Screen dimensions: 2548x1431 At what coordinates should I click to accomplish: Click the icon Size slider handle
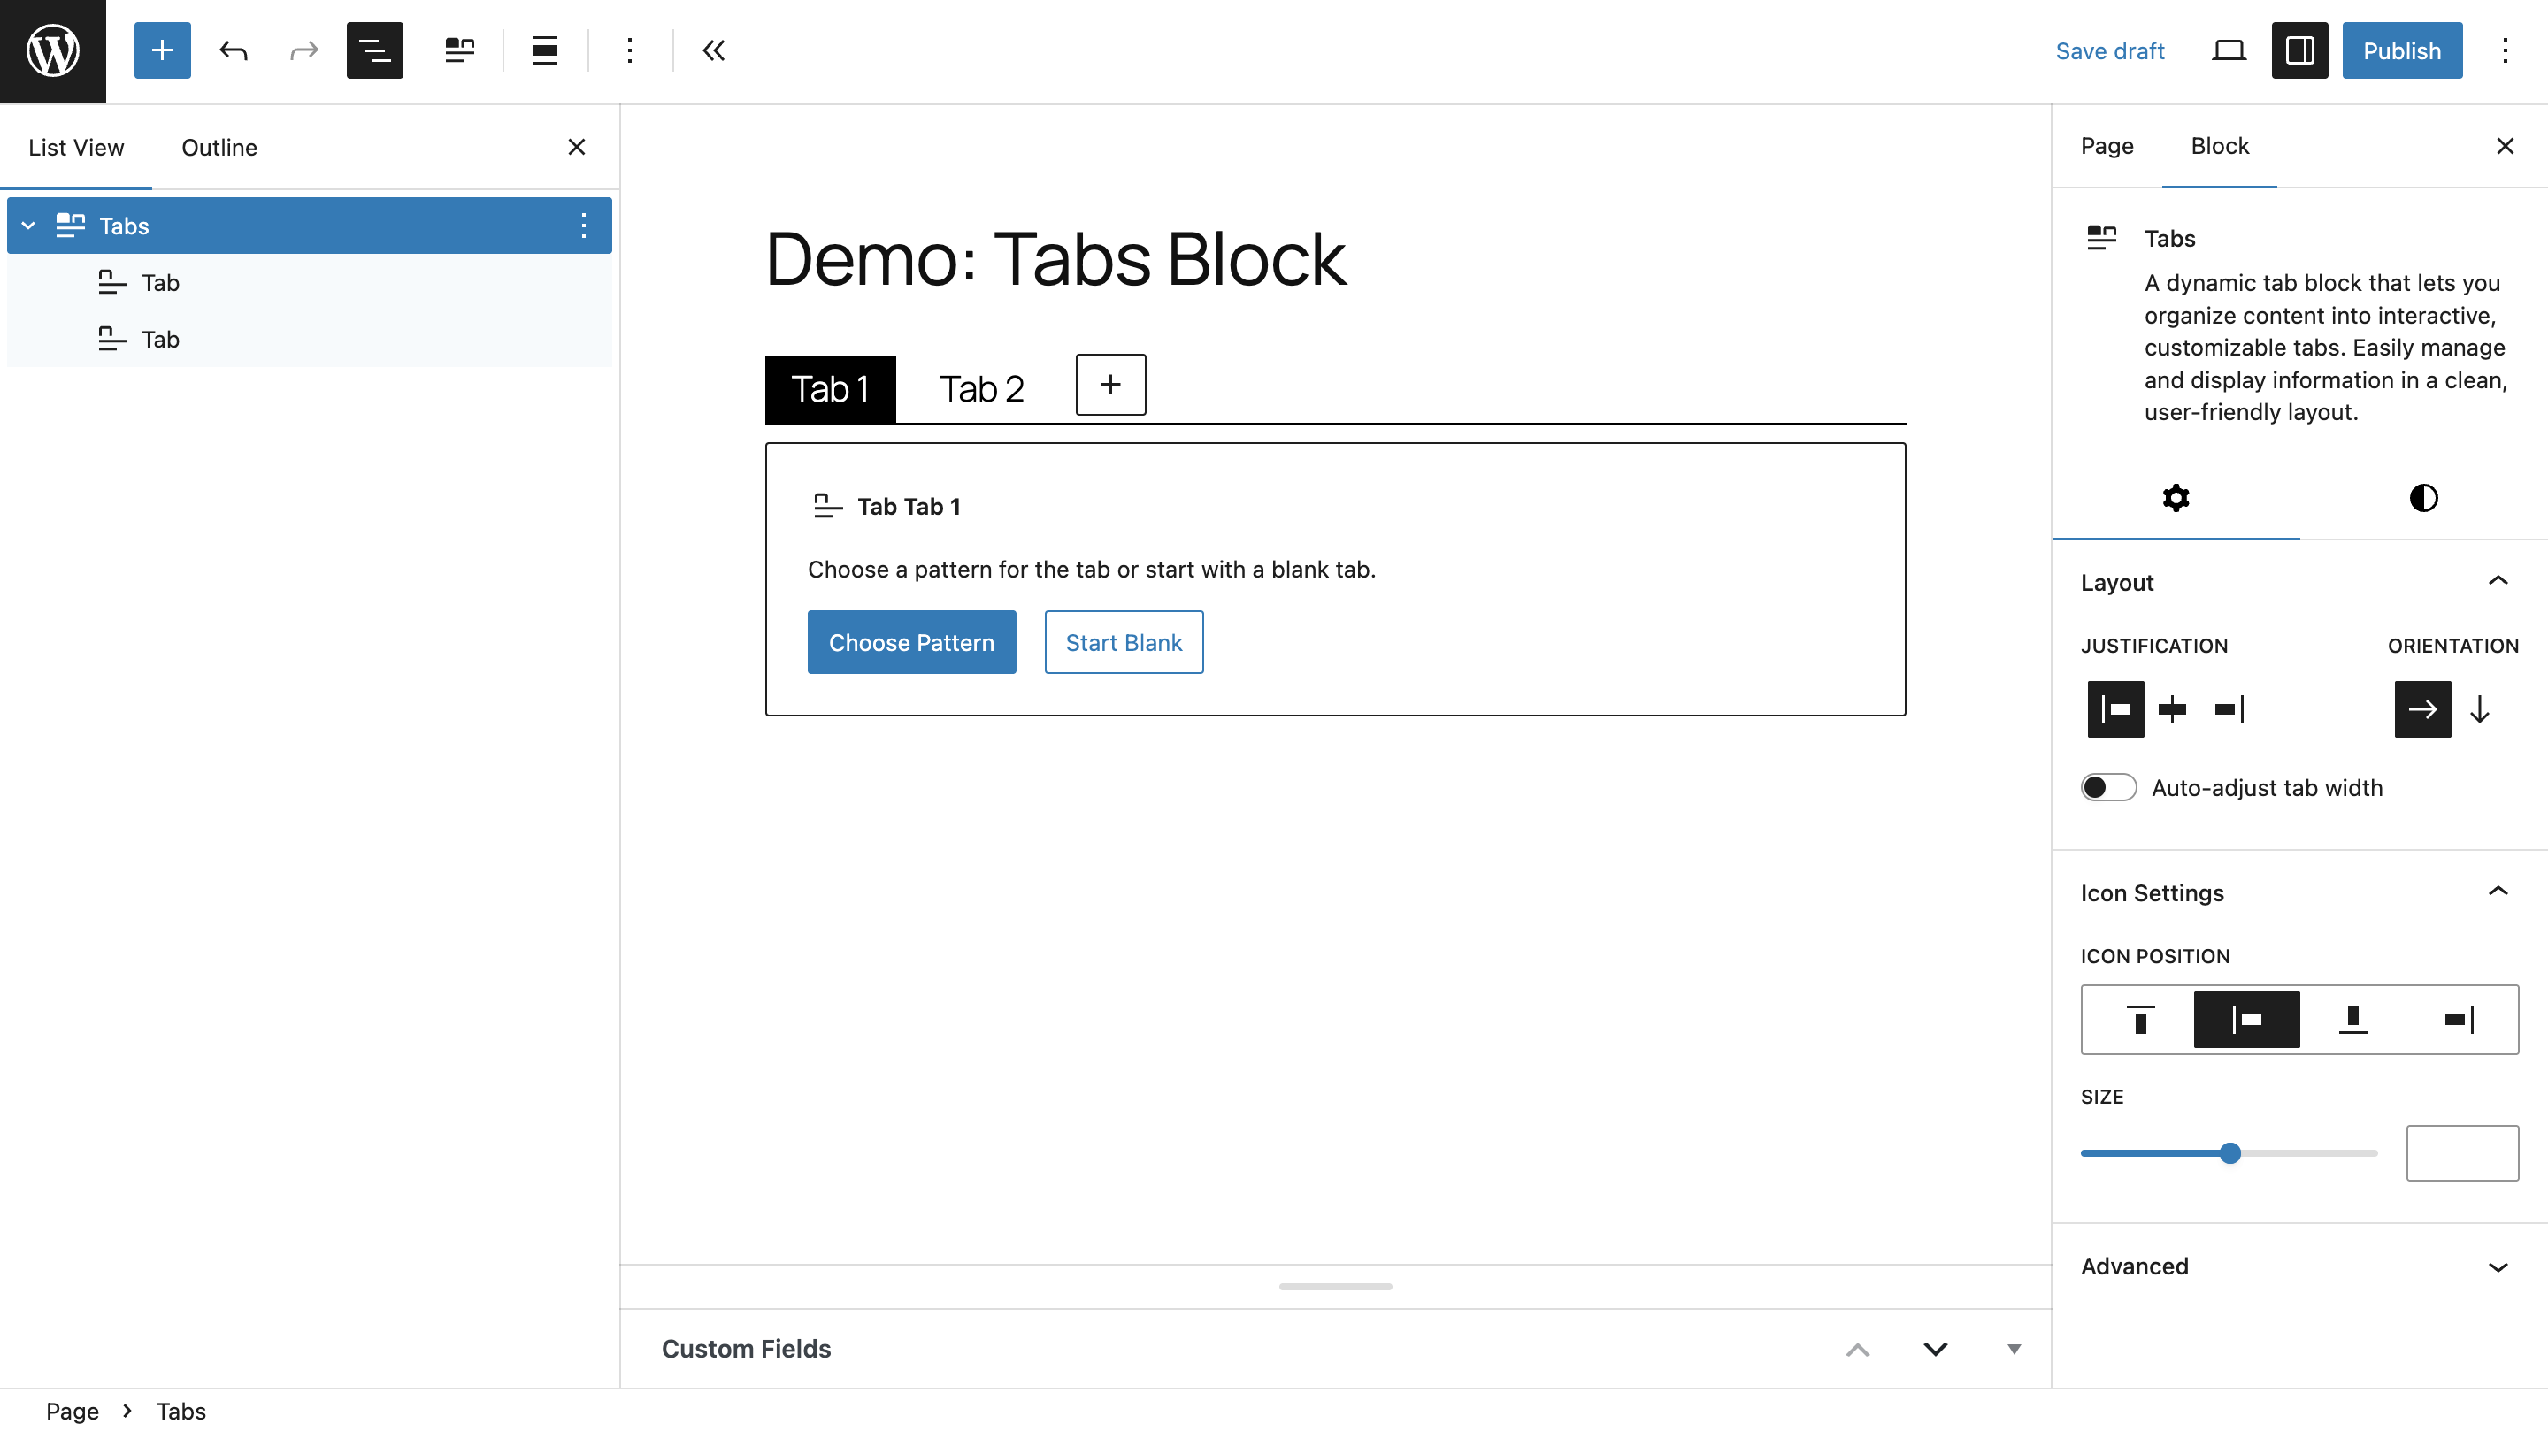[2229, 1153]
